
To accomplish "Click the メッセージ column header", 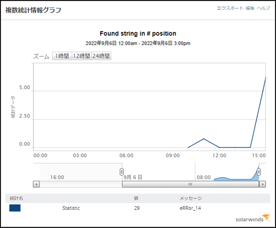I will [x=191, y=198].
